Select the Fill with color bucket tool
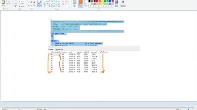The image size is (197, 110). coord(31,2)
